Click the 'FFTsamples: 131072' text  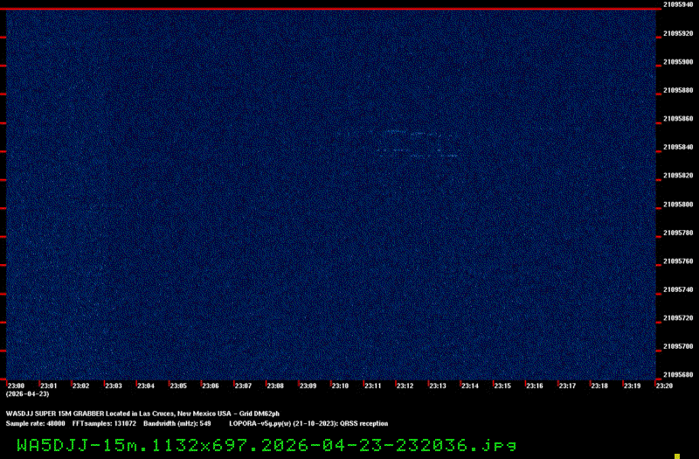tap(104, 424)
